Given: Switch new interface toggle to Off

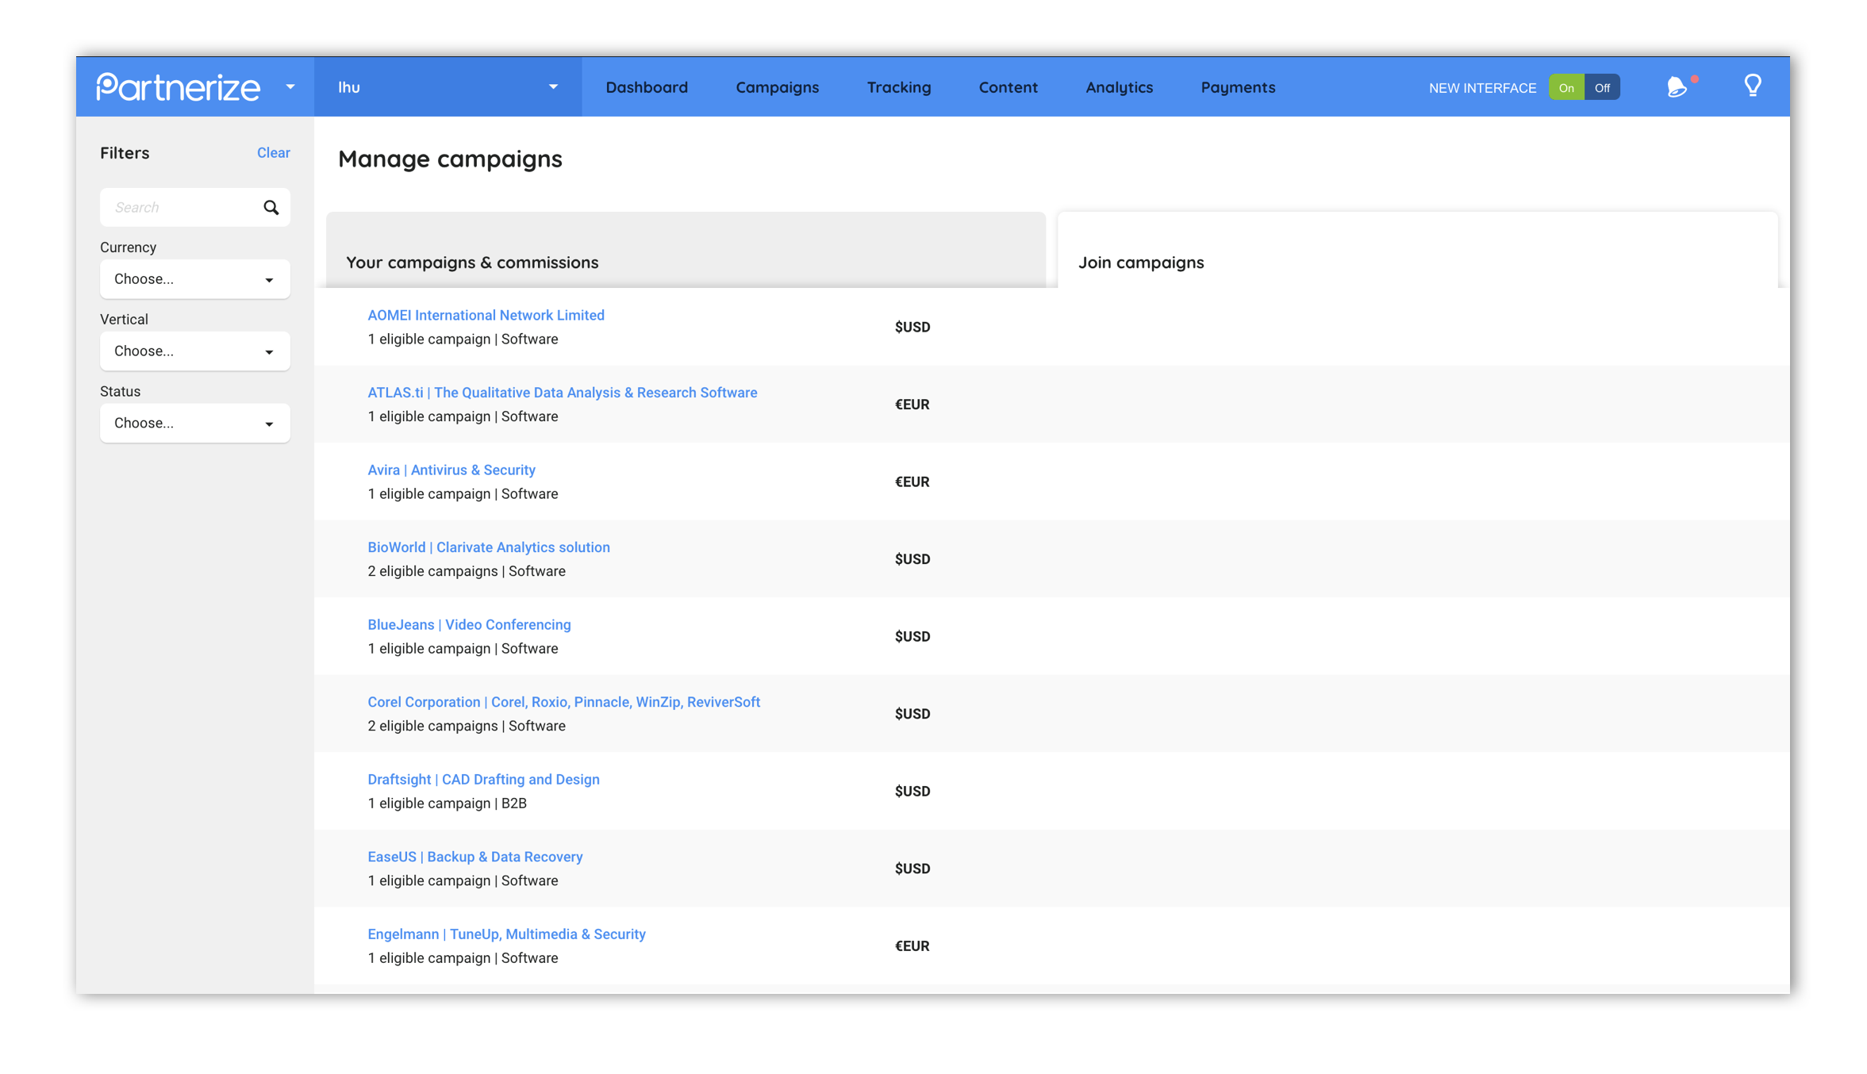Looking at the screenshot, I should pyautogui.click(x=1602, y=87).
